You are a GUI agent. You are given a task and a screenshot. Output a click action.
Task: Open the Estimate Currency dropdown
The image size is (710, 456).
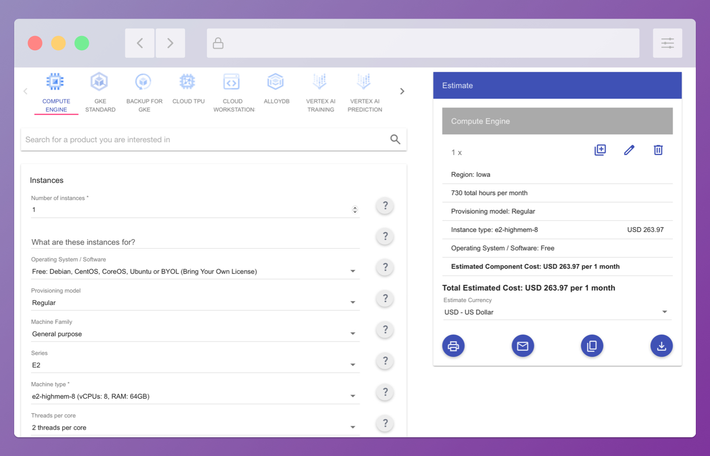tap(557, 312)
